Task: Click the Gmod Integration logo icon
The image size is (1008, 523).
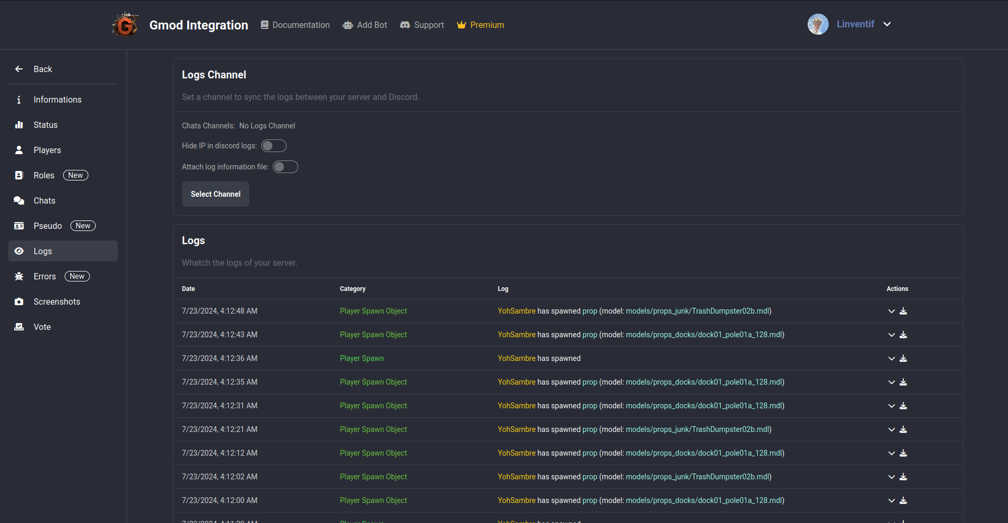Action: tap(125, 25)
